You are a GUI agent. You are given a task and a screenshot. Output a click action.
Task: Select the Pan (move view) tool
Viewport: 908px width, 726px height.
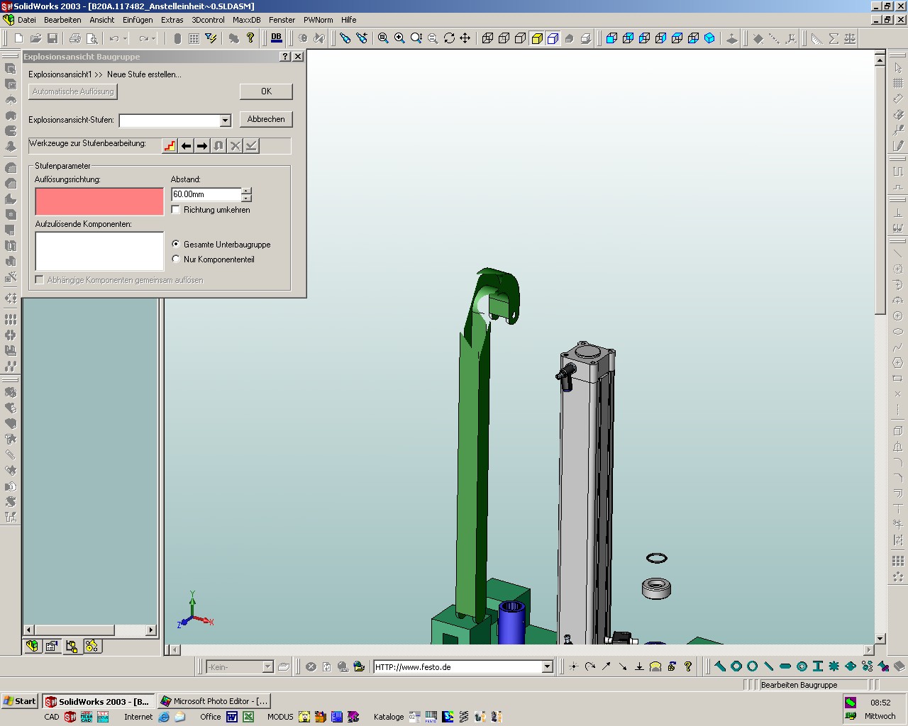[x=465, y=38]
